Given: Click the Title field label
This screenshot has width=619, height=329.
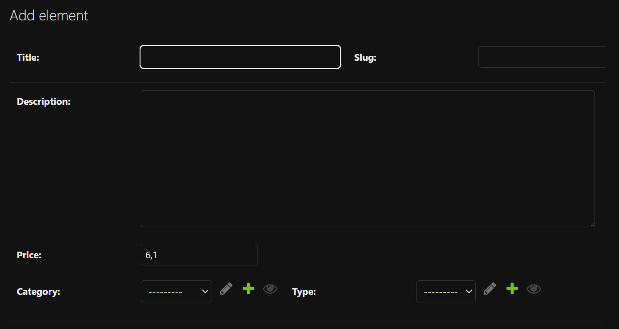Looking at the screenshot, I should pos(28,57).
